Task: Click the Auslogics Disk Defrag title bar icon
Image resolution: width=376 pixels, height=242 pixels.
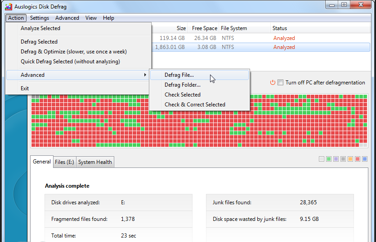Action: 9,6
